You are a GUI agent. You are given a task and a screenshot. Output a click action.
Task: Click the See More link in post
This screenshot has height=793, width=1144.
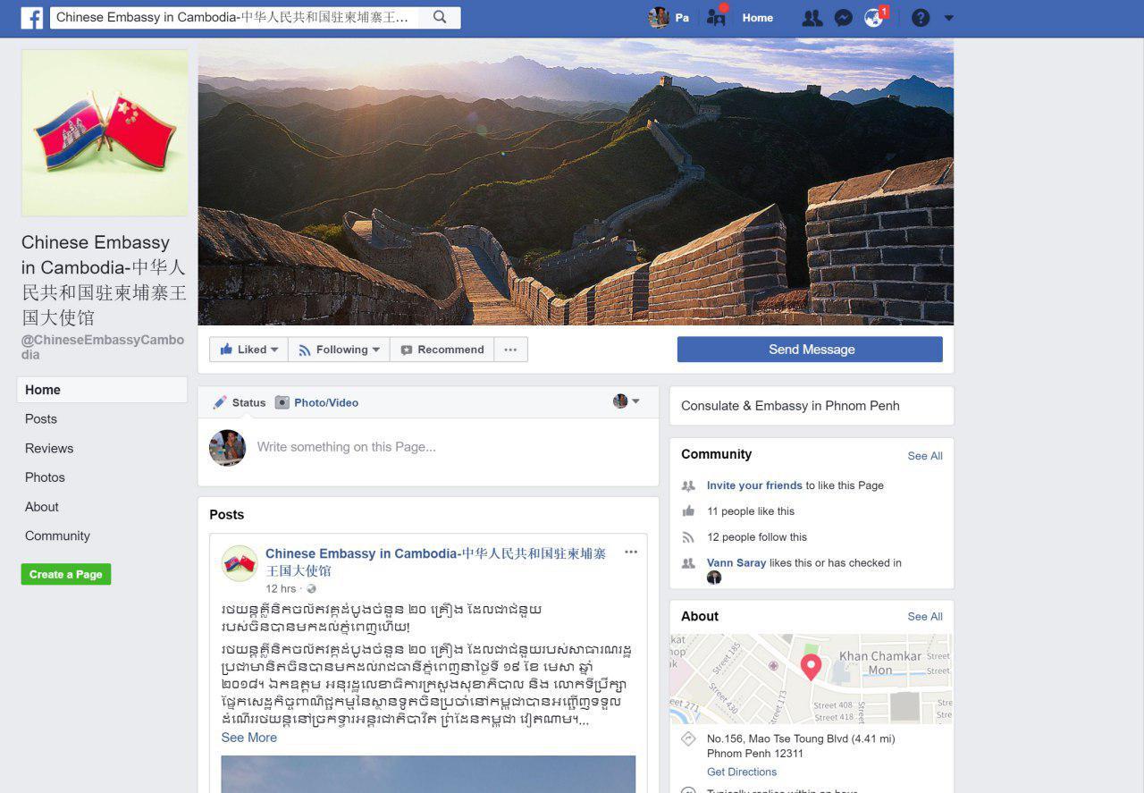click(248, 738)
